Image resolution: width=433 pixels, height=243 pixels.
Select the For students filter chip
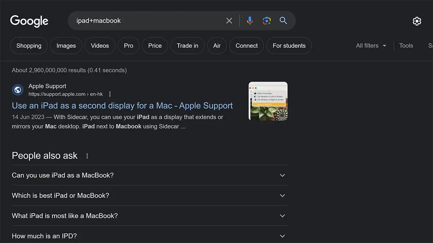[289, 46]
